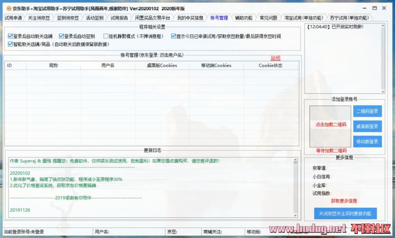Viewport: 395px width, 238px height.
Task: Click 获取更多信息 link
Action: point(344,201)
